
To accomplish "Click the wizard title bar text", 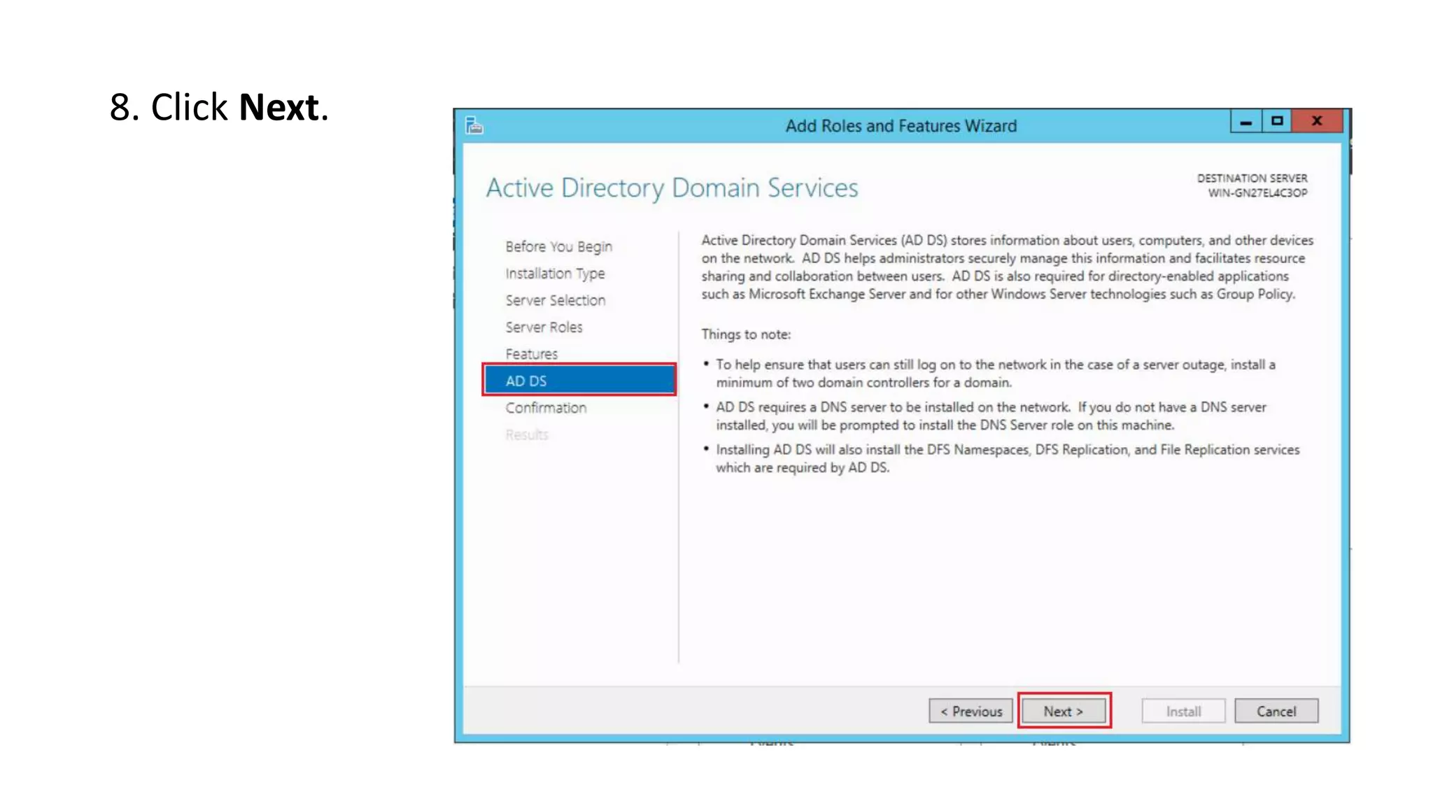I will [901, 126].
